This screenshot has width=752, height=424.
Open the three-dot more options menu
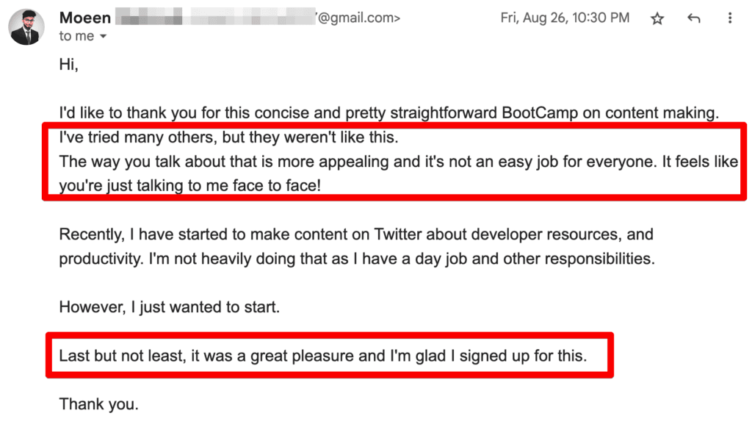tap(730, 18)
